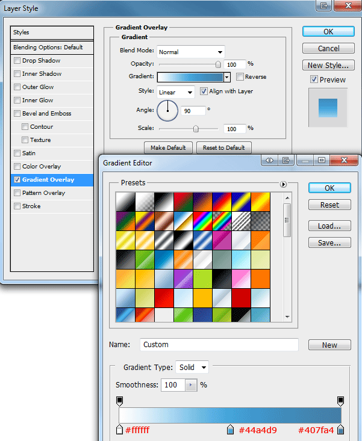Click the presets scrollbar up arrow
The image size is (362, 441).
(287, 198)
